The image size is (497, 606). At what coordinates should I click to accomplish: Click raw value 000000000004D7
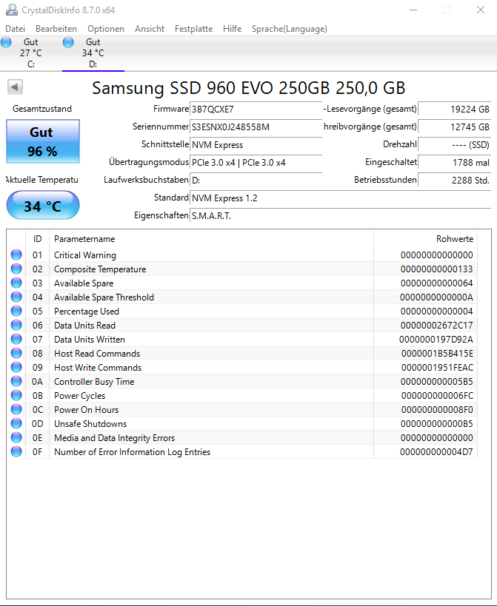point(436,452)
